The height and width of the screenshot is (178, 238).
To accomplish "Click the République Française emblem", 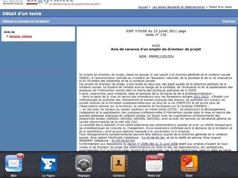I will [x=13, y=3].
